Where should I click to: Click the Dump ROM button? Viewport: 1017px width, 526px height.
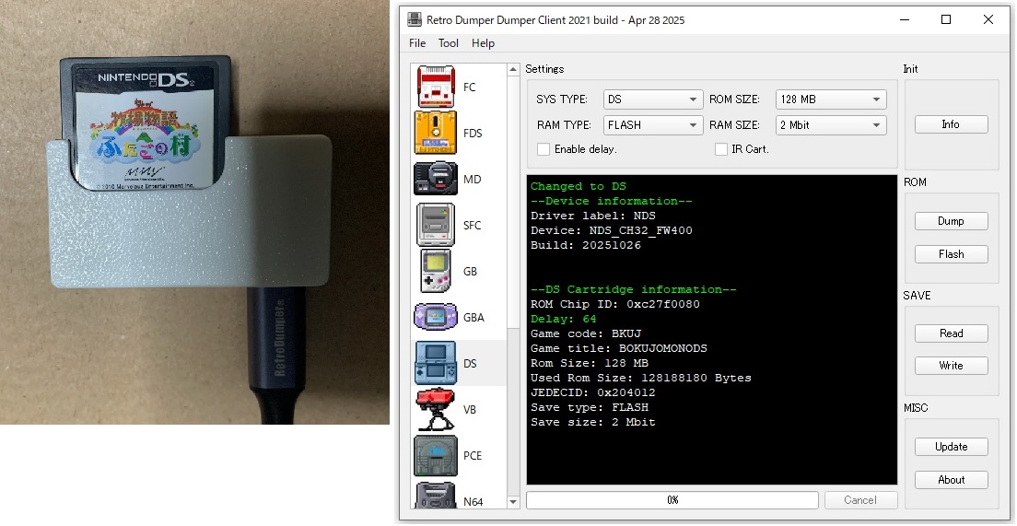pyautogui.click(x=951, y=220)
